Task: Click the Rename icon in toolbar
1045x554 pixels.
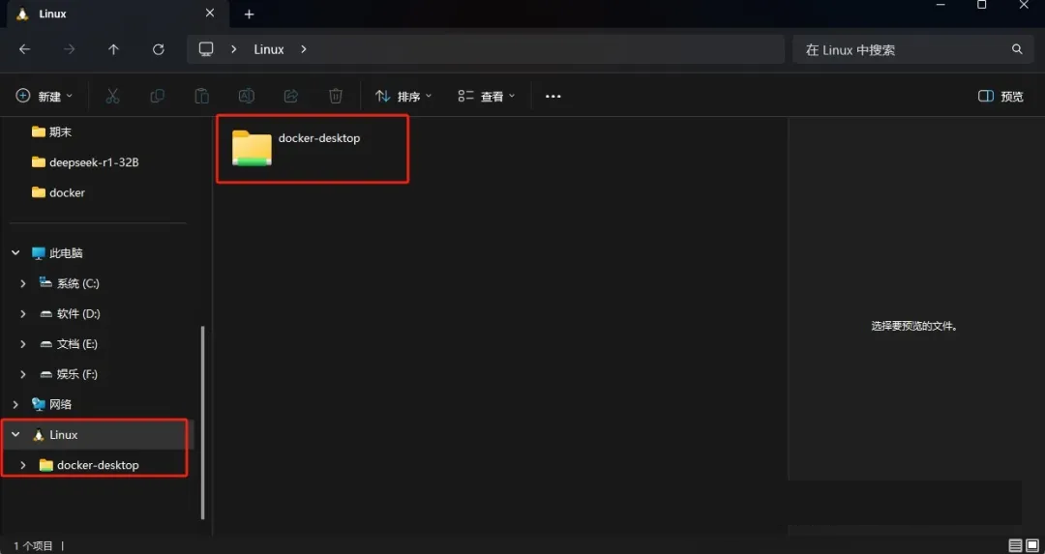Action: pyautogui.click(x=247, y=96)
